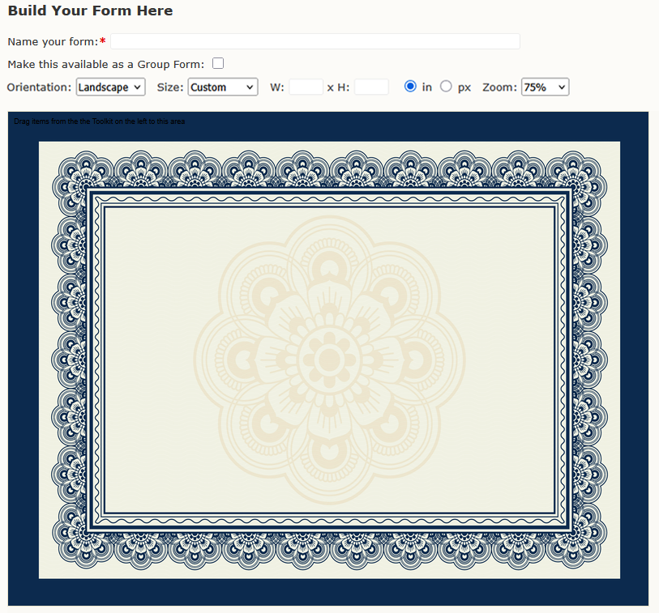
Task: Click the Name your form text field
Action: pos(315,41)
